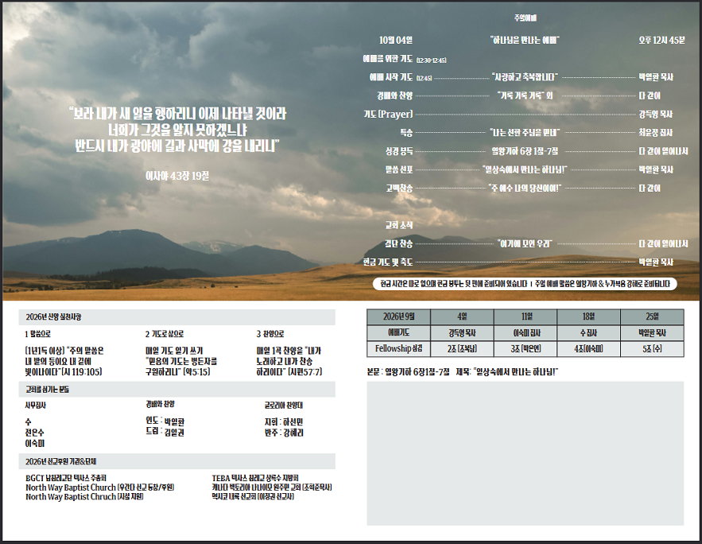The image size is (702, 544).
Task: Click "강득영 목사" in the 기도 row
Action: (x=656, y=115)
